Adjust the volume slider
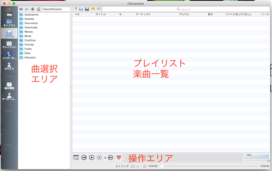Viewport: 272px width, 171px height. (257, 158)
